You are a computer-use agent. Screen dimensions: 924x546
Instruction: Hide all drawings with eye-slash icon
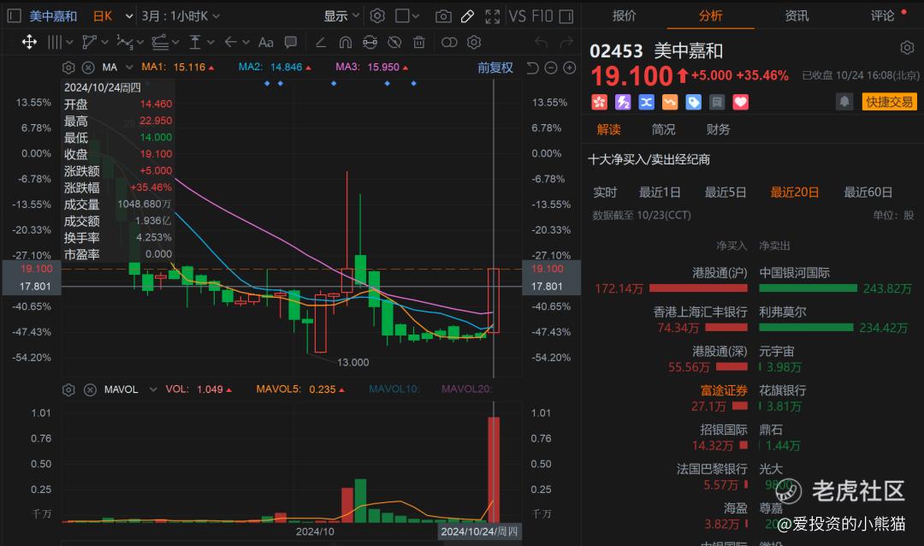point(394,43)
